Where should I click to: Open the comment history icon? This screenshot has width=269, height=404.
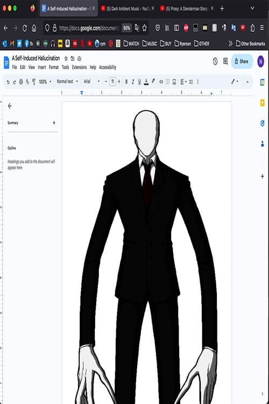(x=225, y=61)
